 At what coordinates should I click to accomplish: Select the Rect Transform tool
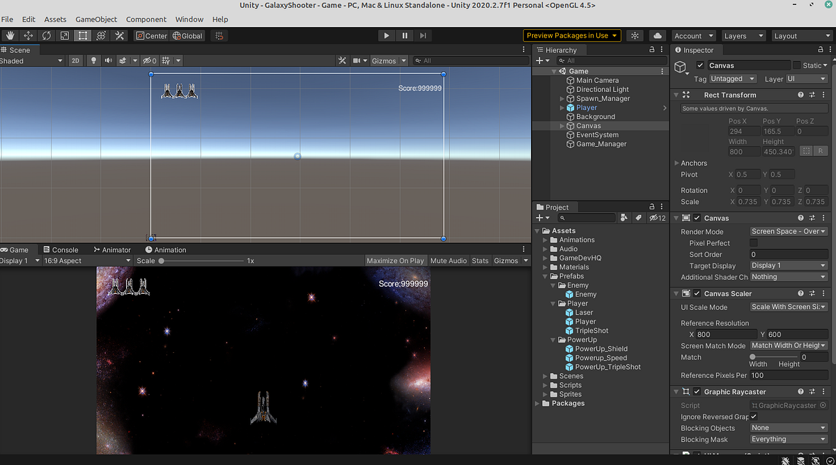(x=83, y=36)
